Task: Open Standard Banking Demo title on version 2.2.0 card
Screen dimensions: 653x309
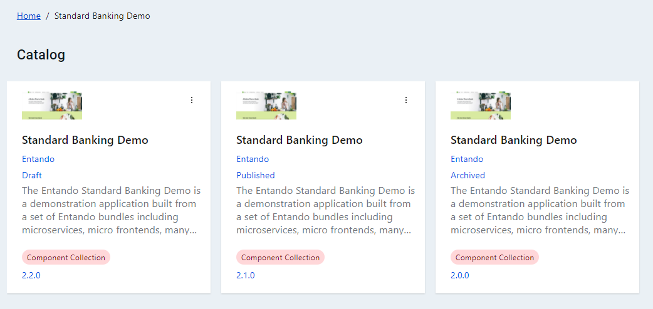Action: [85, 140]
